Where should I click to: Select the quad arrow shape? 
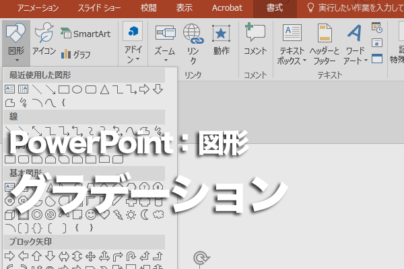(x=91, y=256)
